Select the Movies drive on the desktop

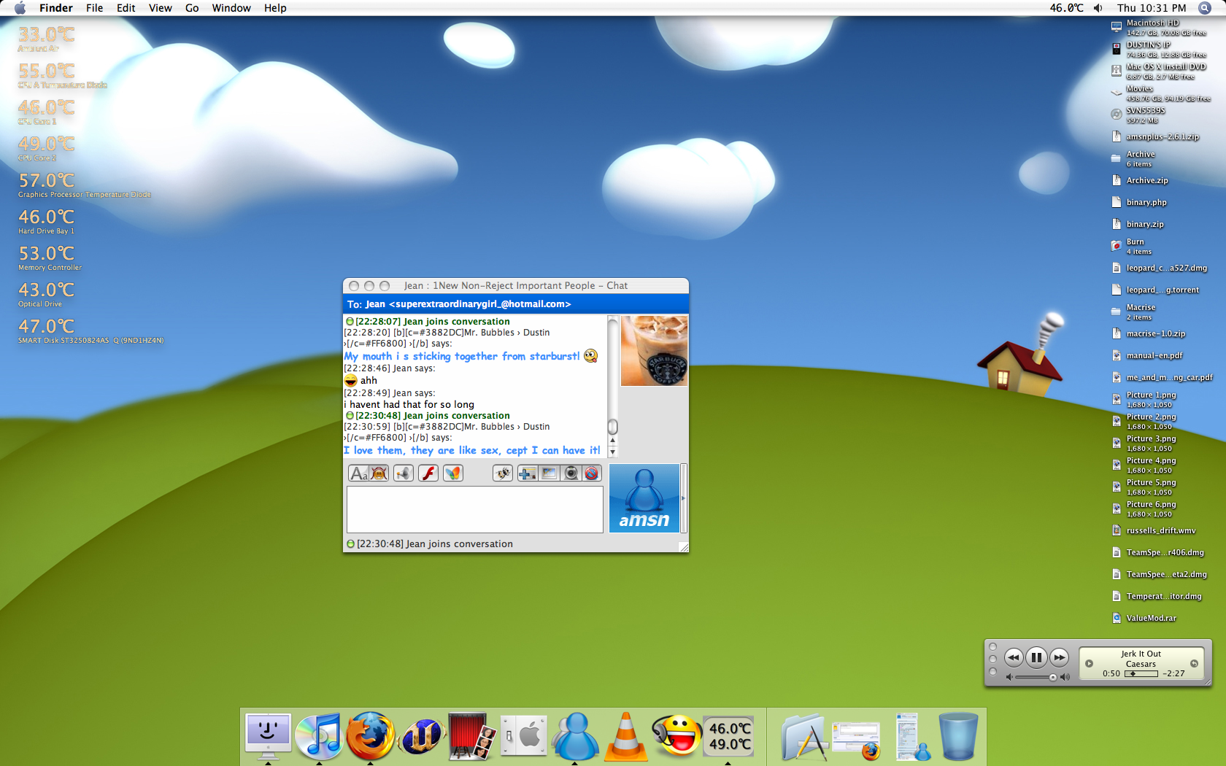tap(1160, 93)
